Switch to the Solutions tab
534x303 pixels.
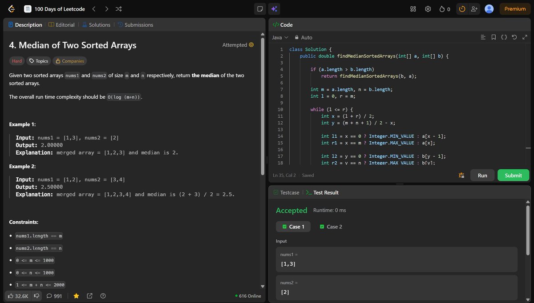point(96,25)
